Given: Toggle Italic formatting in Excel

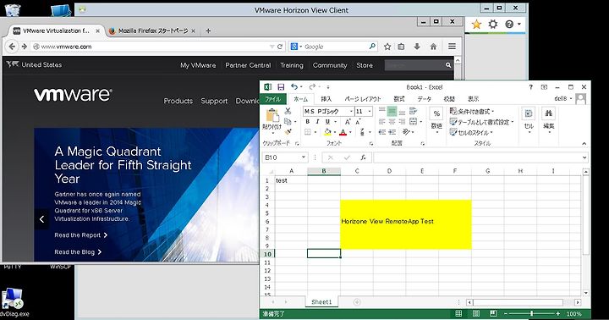Looking at the screenshot, I should pyautogui.click(x=317, y=122).
